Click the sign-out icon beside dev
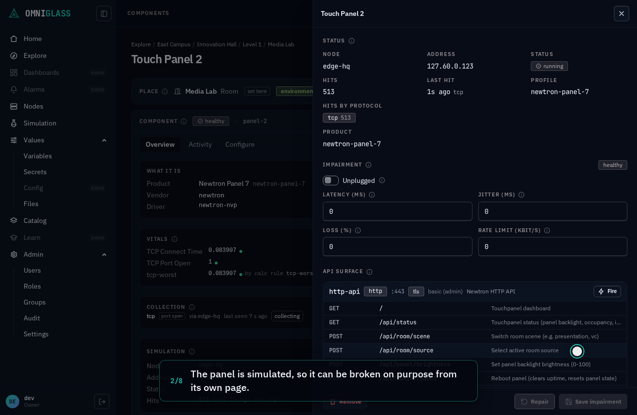637x415 pixels. point(102,401)
